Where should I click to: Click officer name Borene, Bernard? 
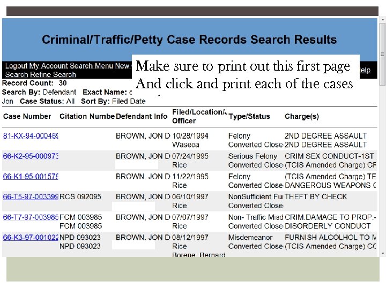pos(199,254)
